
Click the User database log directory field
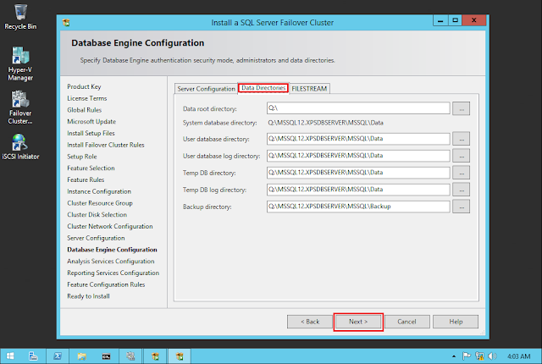tap(358, 156)
